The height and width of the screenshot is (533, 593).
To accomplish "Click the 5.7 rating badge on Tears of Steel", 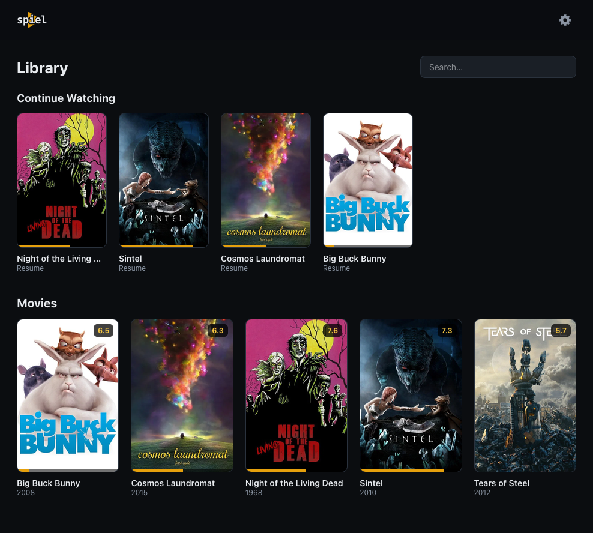I will pos(561,330).
